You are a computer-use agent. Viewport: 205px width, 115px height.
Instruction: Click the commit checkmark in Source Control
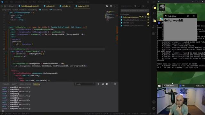[x=139, y=6]
